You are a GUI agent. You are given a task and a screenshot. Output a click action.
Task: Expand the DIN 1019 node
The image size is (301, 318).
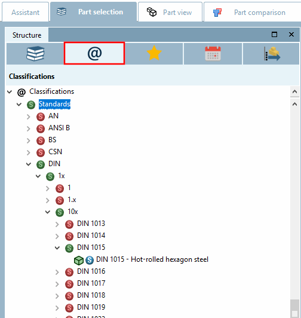click(x=57, y=308)
